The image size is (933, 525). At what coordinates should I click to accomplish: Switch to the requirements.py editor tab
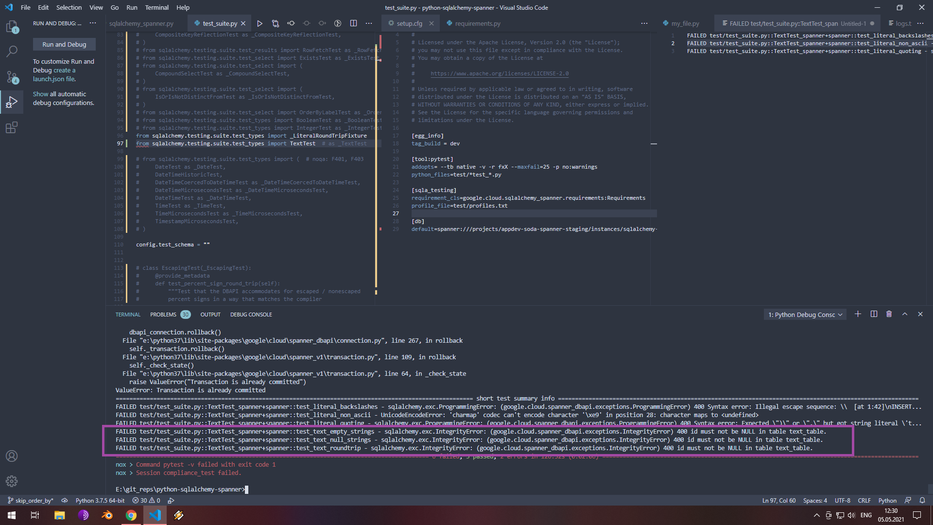(477, 23)
